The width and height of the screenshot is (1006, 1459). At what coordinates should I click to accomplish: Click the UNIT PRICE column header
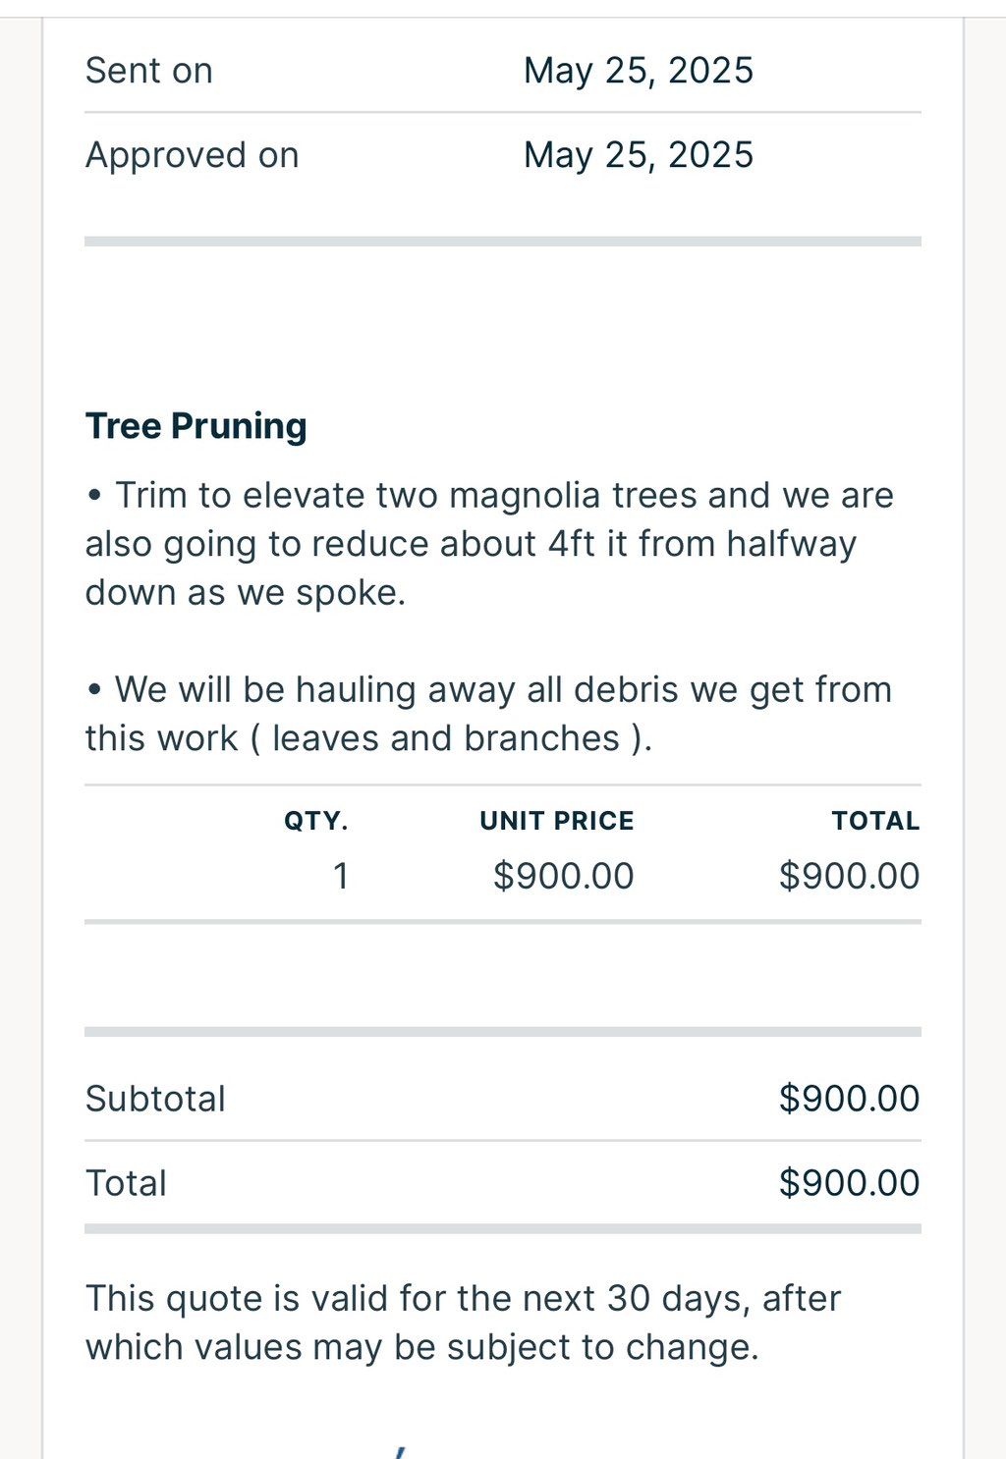(557, 821)
